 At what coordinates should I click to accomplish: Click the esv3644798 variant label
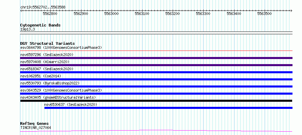61,47
